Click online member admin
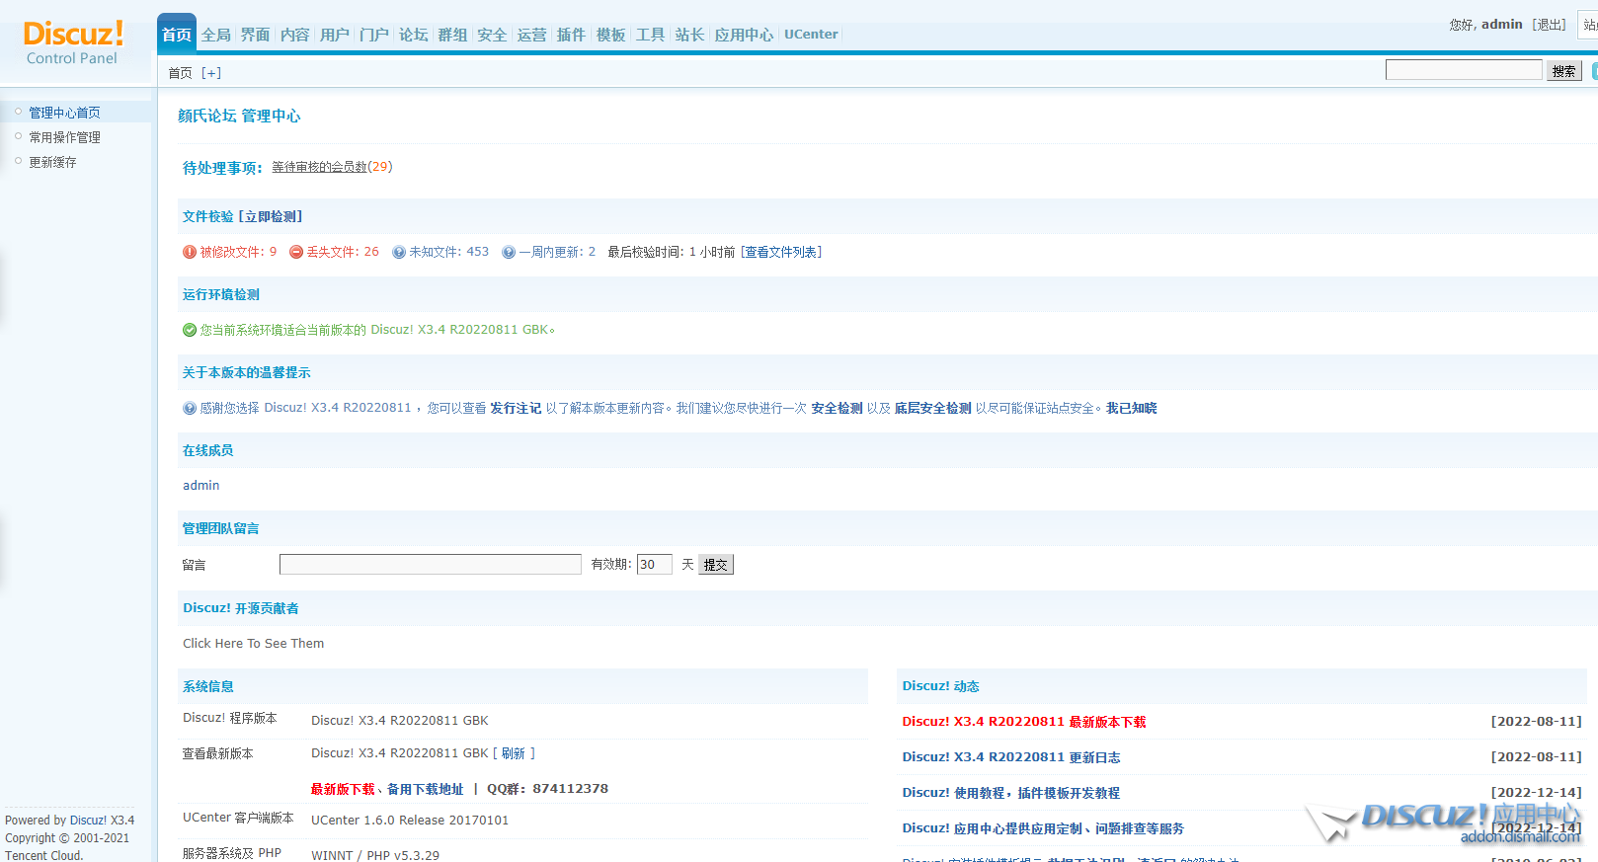This screenshot has width=1598, height=862. pos(201,486)
